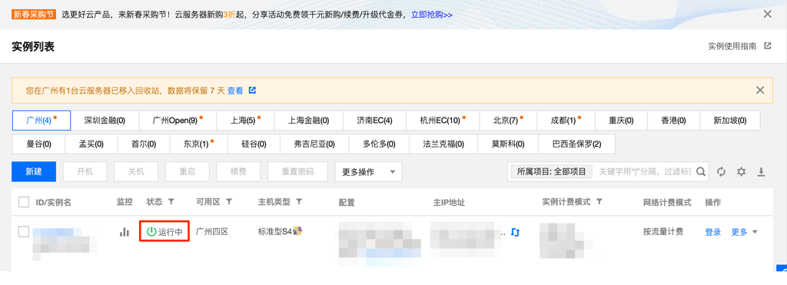This screenshot has height=285, width=787.
Task: Click the 登录 link in the instance row
Action: 713,232
